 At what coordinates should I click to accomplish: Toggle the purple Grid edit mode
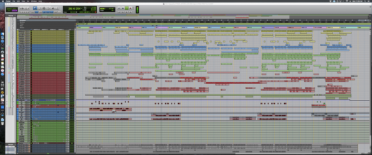pyautogui.click(x=15, y=11)
